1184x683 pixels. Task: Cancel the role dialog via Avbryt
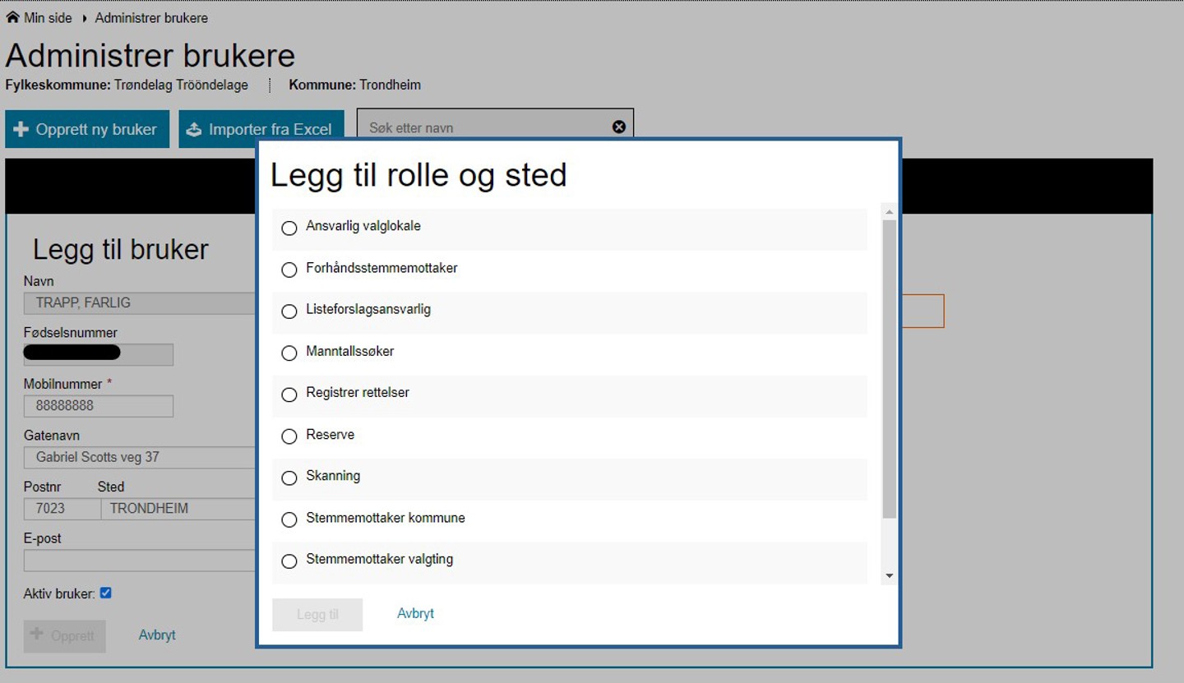click(415, 613)
